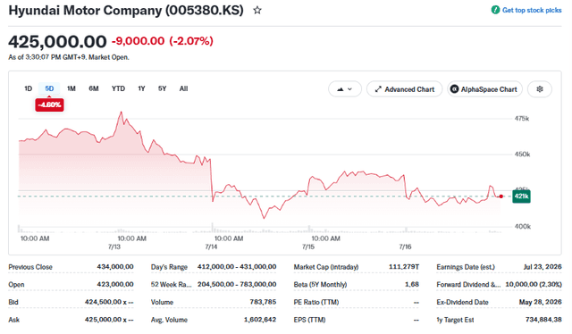Screen dimensions: 572x334
Task: Click the 400k price axis label
Action: pos(522,227)
